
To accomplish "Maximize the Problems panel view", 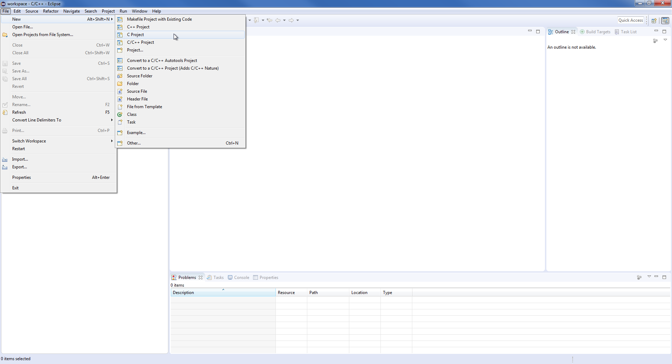I will pyautogui.click(x=664, y=277).
